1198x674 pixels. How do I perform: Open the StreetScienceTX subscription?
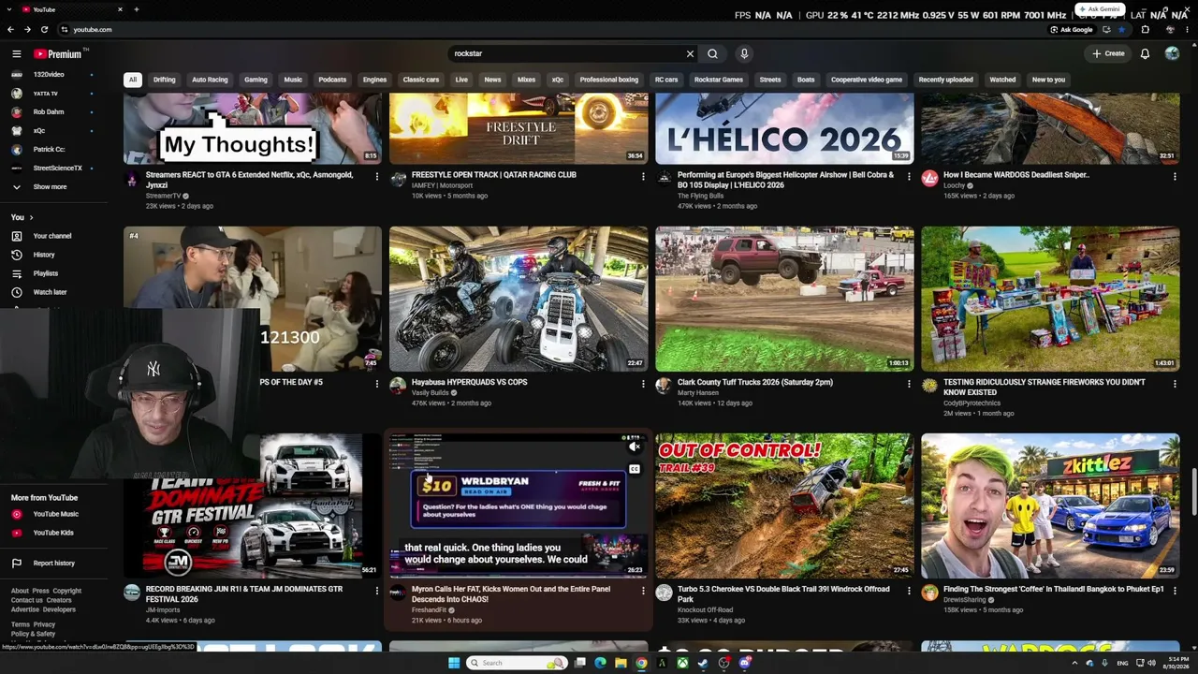[x=58, y=168]
